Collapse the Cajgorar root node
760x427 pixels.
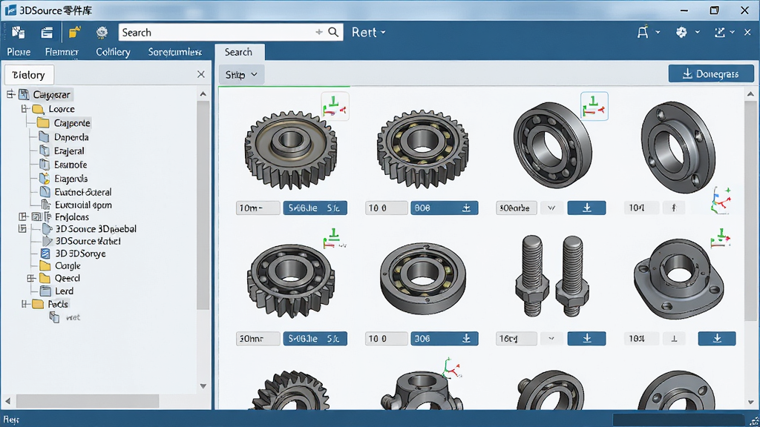10,94
